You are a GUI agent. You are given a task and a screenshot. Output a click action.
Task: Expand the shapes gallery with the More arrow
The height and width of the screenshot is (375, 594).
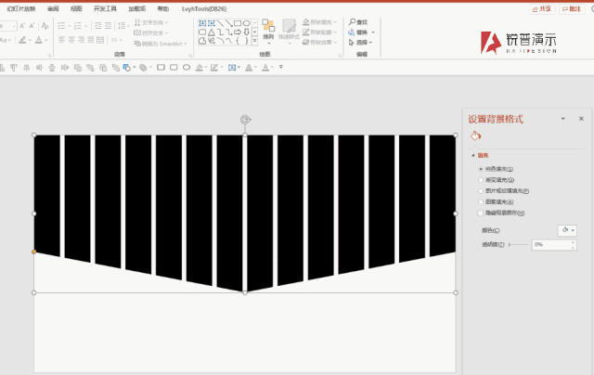pyautogui.click(x=255, y=41)
